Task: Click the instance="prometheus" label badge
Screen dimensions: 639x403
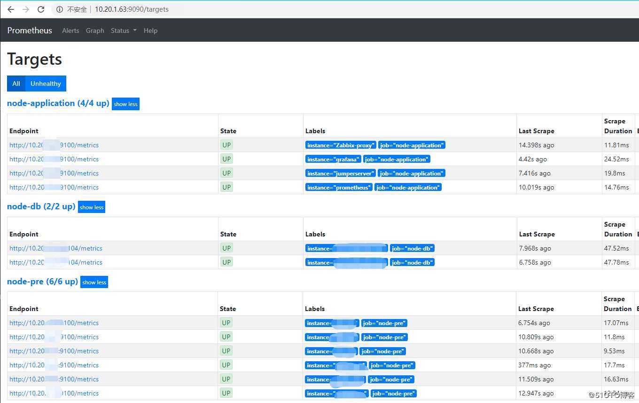Action: tap(339, 188)
